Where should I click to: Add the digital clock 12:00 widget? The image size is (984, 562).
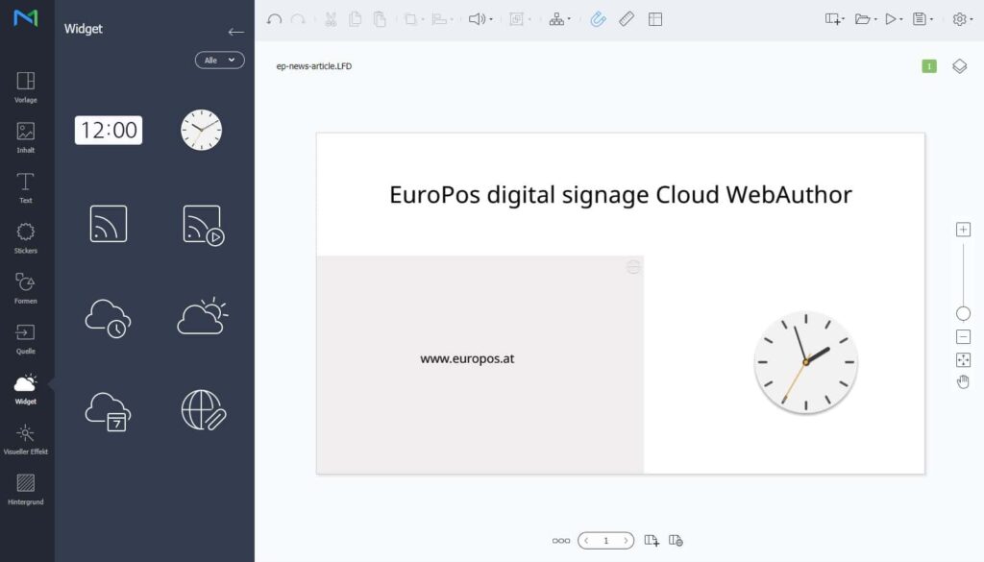point(109,130)
